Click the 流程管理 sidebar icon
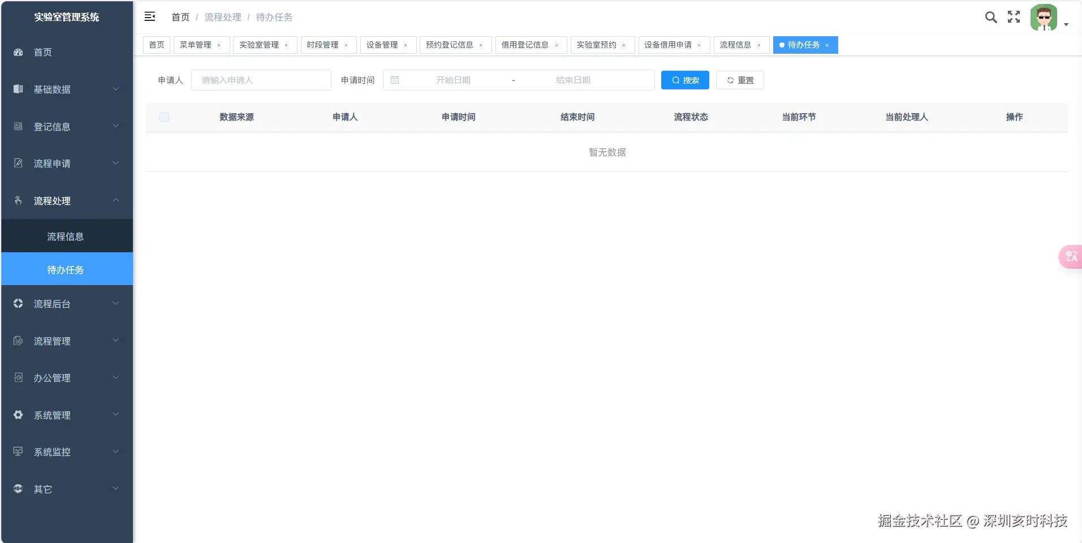 tap(18, 341)
